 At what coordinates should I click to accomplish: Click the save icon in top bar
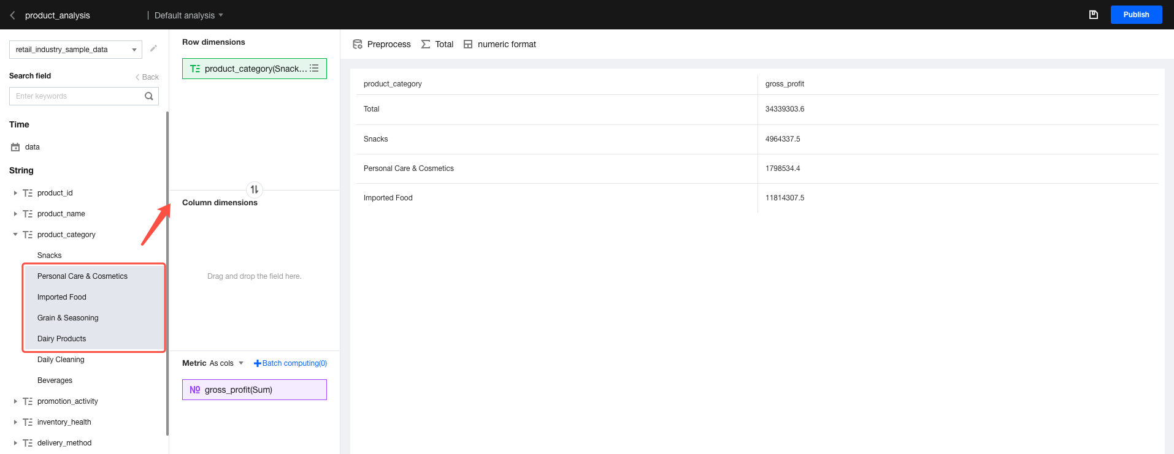1093,15
